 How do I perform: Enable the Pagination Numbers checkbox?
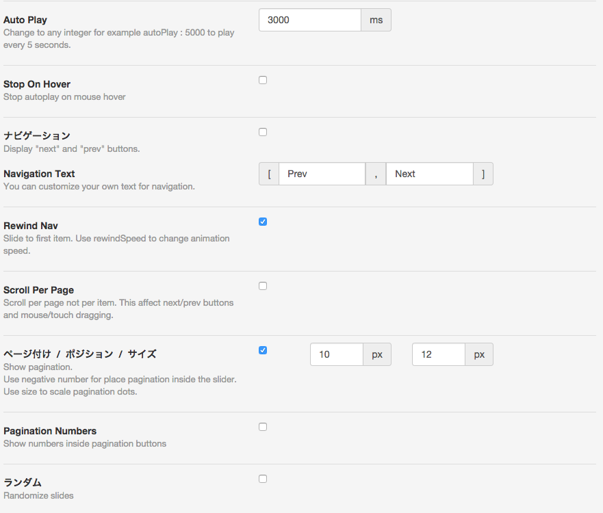pyautogui.click(x=263, y=427)
